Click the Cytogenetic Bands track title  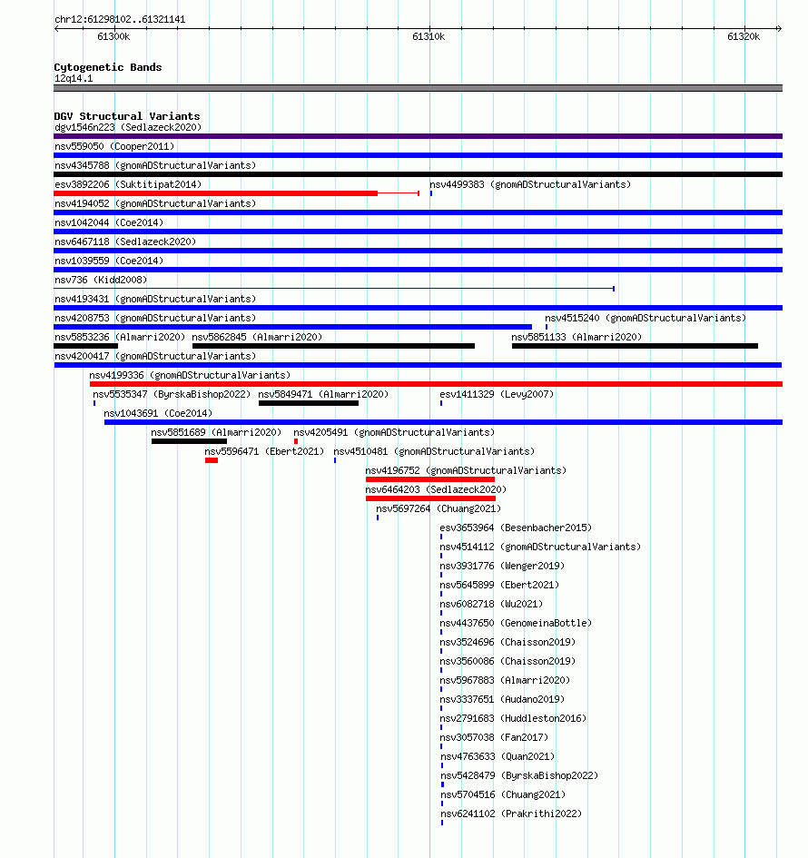(x=108, y=67)
